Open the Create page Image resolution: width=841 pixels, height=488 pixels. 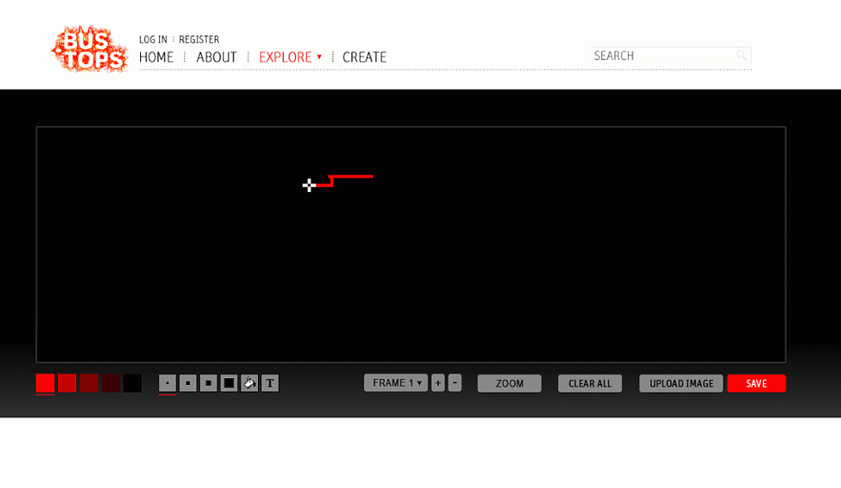pyautogui.click(x=364, y=57)
